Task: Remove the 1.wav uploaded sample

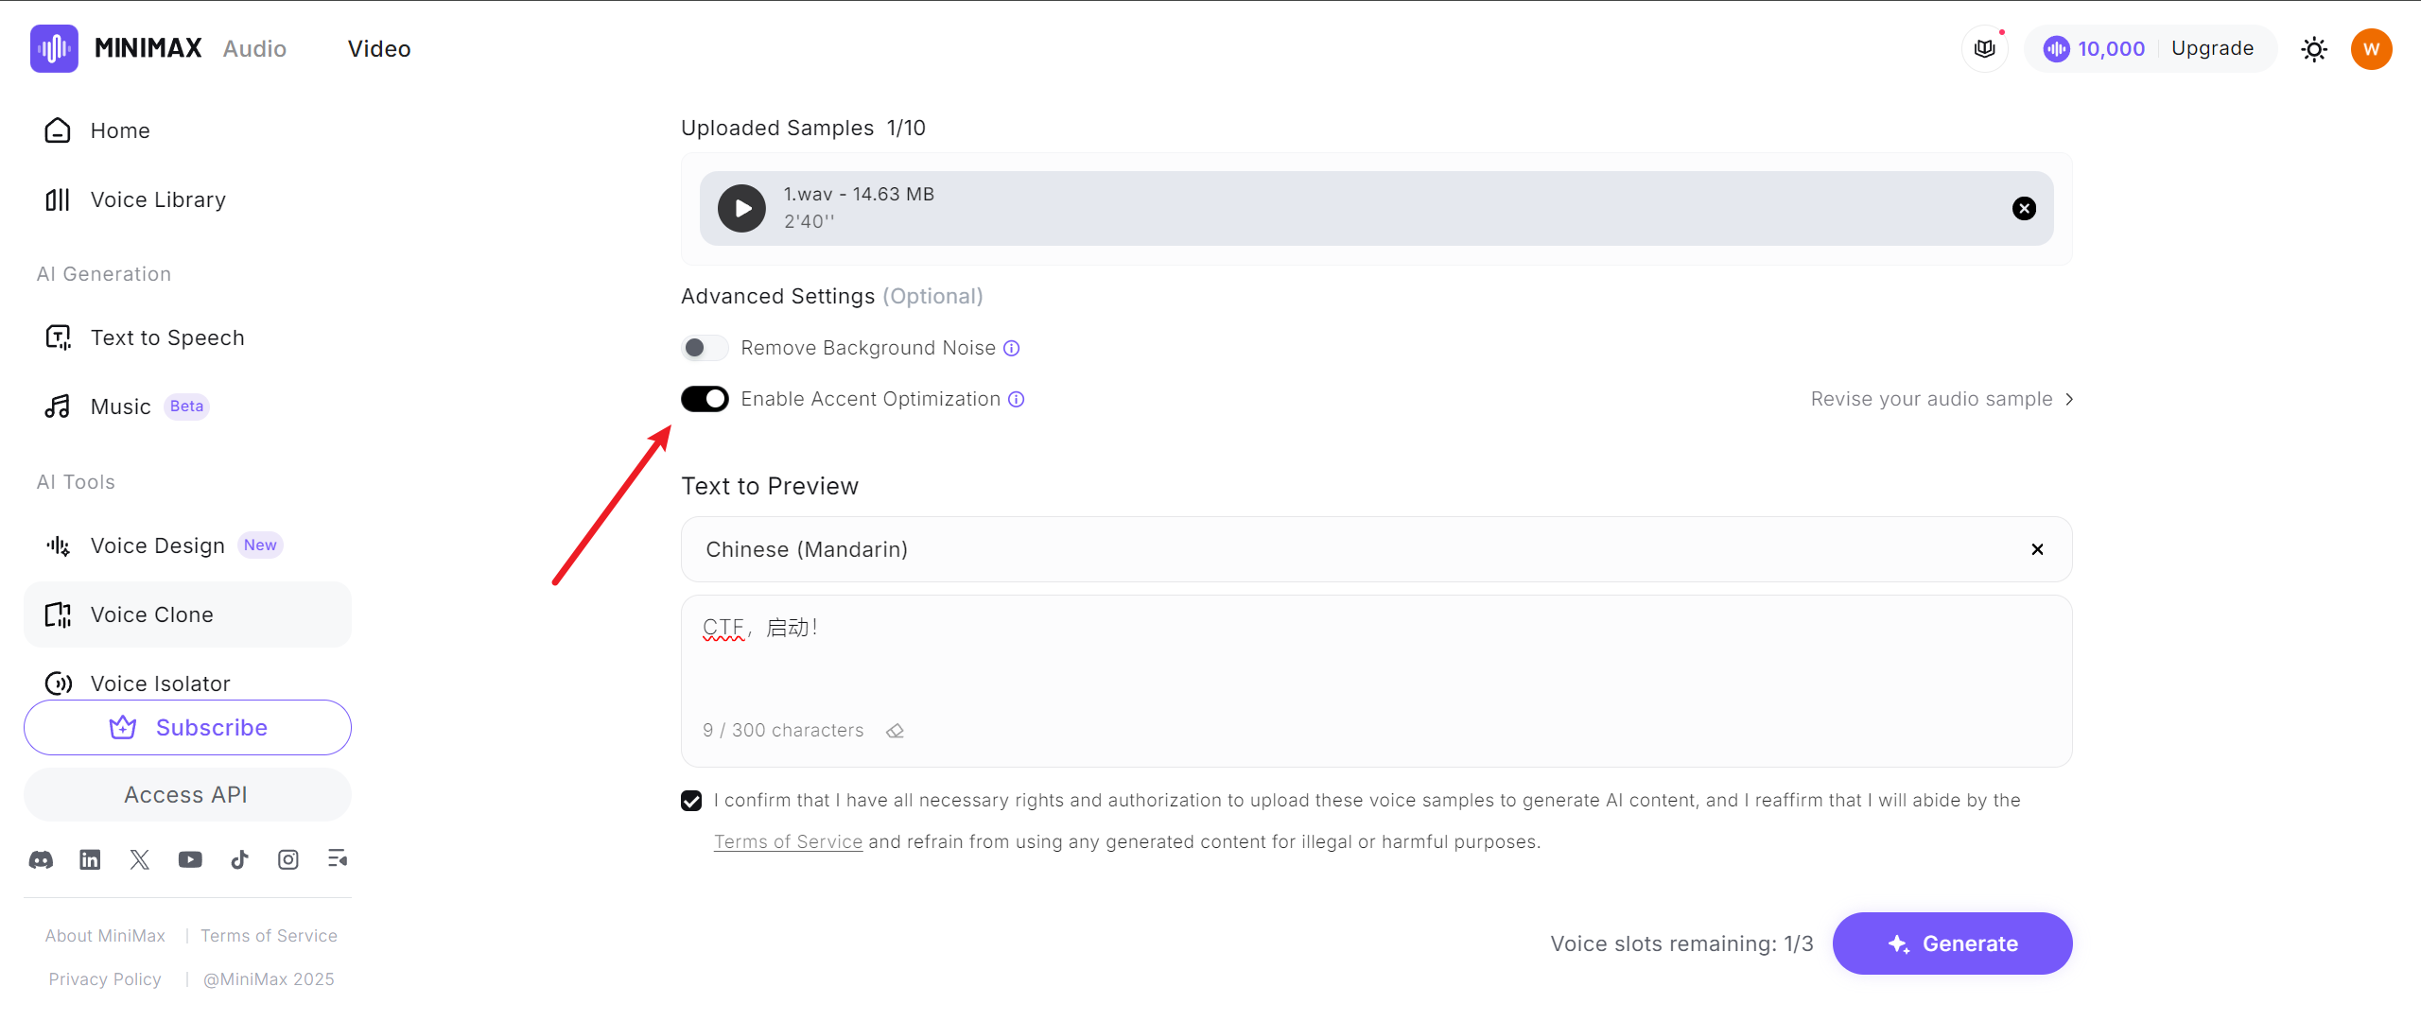Action: click(x=2024, y=208)
